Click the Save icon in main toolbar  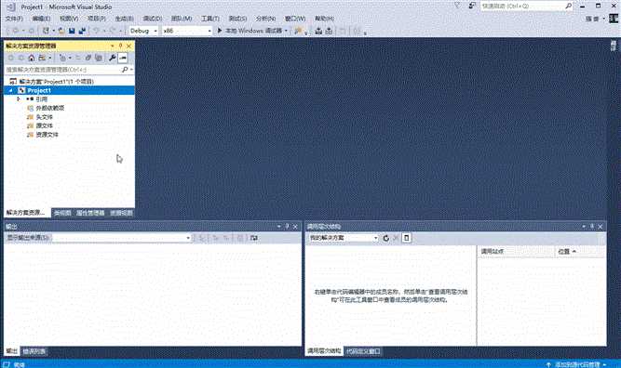pyautogui.click(x=72, y=31)
